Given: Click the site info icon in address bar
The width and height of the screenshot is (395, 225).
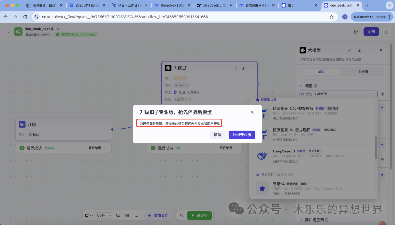Looking at the screenshot, I should point(37,17).
